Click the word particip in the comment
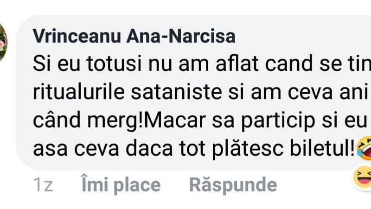The width and height of the screenshot is (371, 209). 278,121
